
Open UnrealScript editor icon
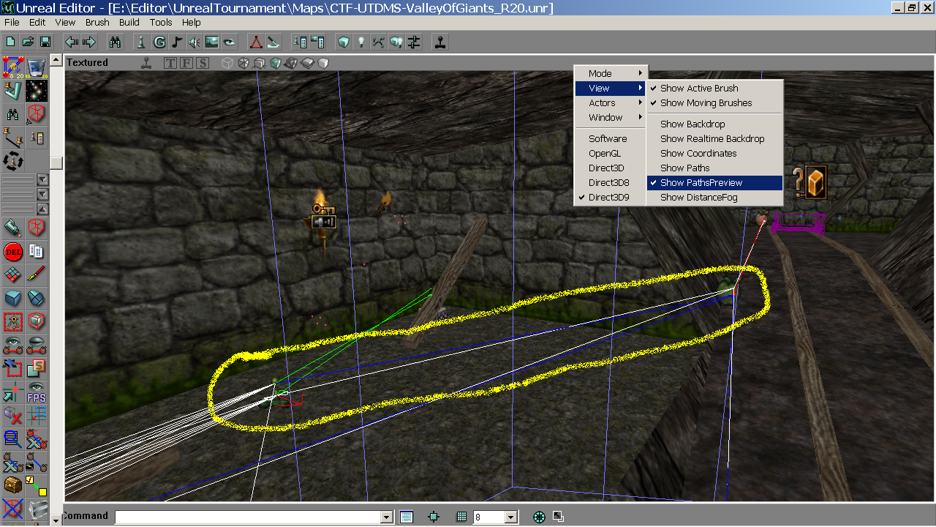(273, 42)
